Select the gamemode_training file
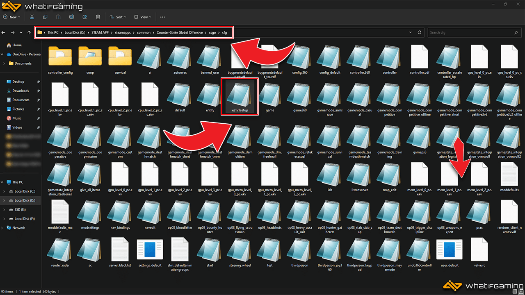Image resolution: width=525 pixels, height=295 pixels. click(x=390, y=141)
